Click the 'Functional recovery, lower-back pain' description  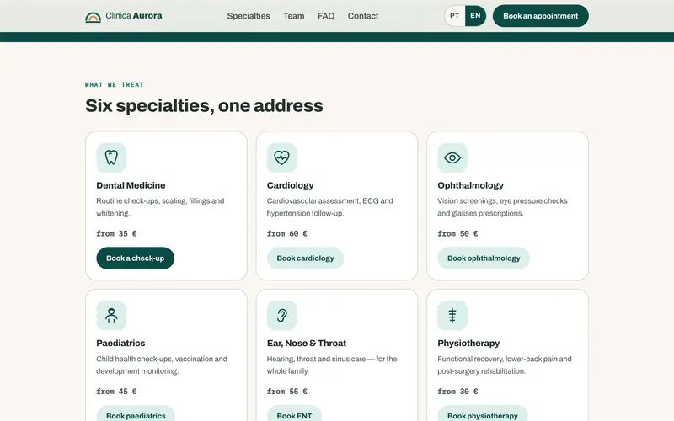point(505,365)
